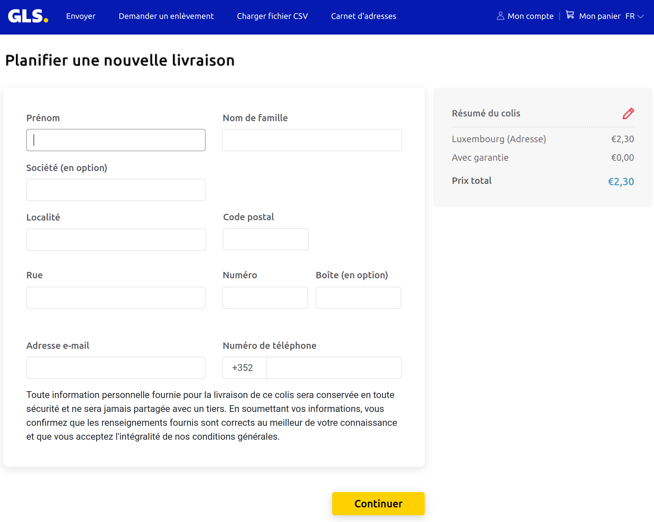Image resolution: width=654 pixels, height=522 pixels.
Task: Open Mon panier
Action: 600,16
